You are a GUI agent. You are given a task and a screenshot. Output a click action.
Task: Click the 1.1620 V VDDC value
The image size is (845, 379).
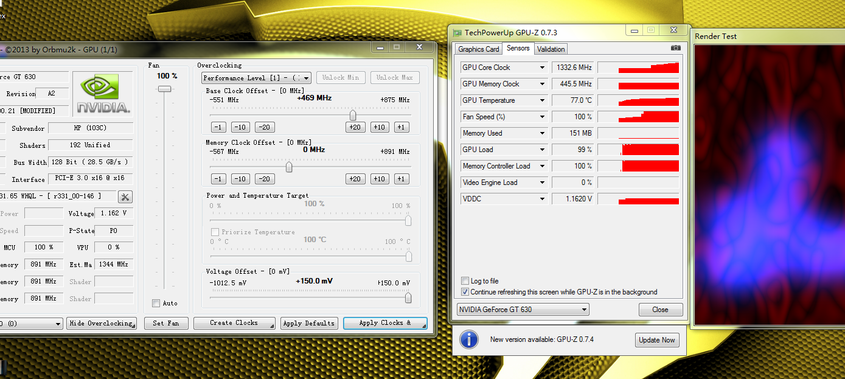[x=573, y=199]
